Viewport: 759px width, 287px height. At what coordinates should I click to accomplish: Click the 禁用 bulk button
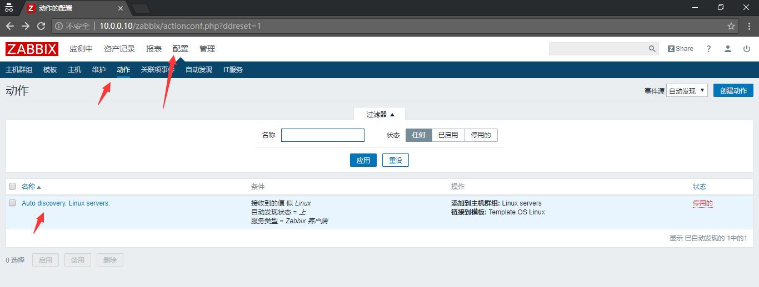click(78, 260)
